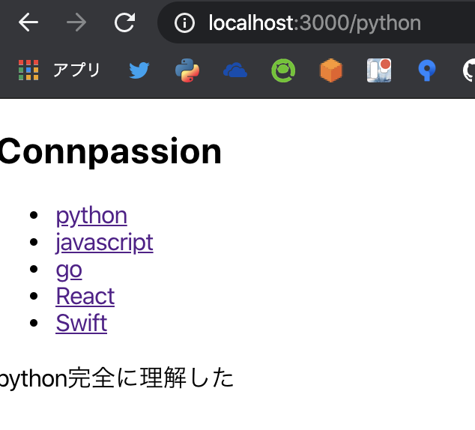Open the site information icon

184,22
